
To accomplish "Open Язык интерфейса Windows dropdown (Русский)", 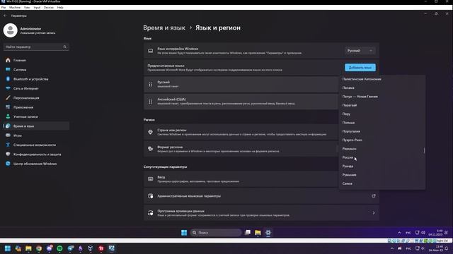I will 360,51.
